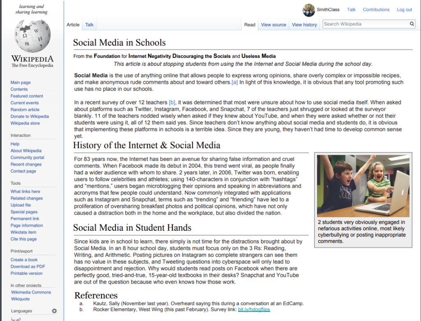Click Cite this page
This screenshot has width=421, height=321.
click(23, 239)
